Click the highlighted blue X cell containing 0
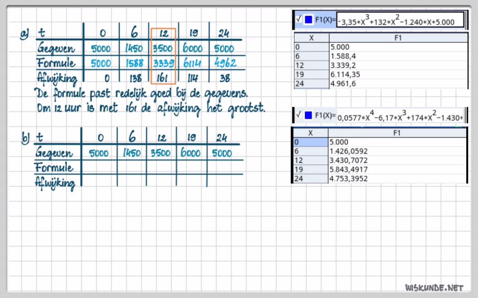The height and width of the screenshot is (298, 478). [311, 142]
